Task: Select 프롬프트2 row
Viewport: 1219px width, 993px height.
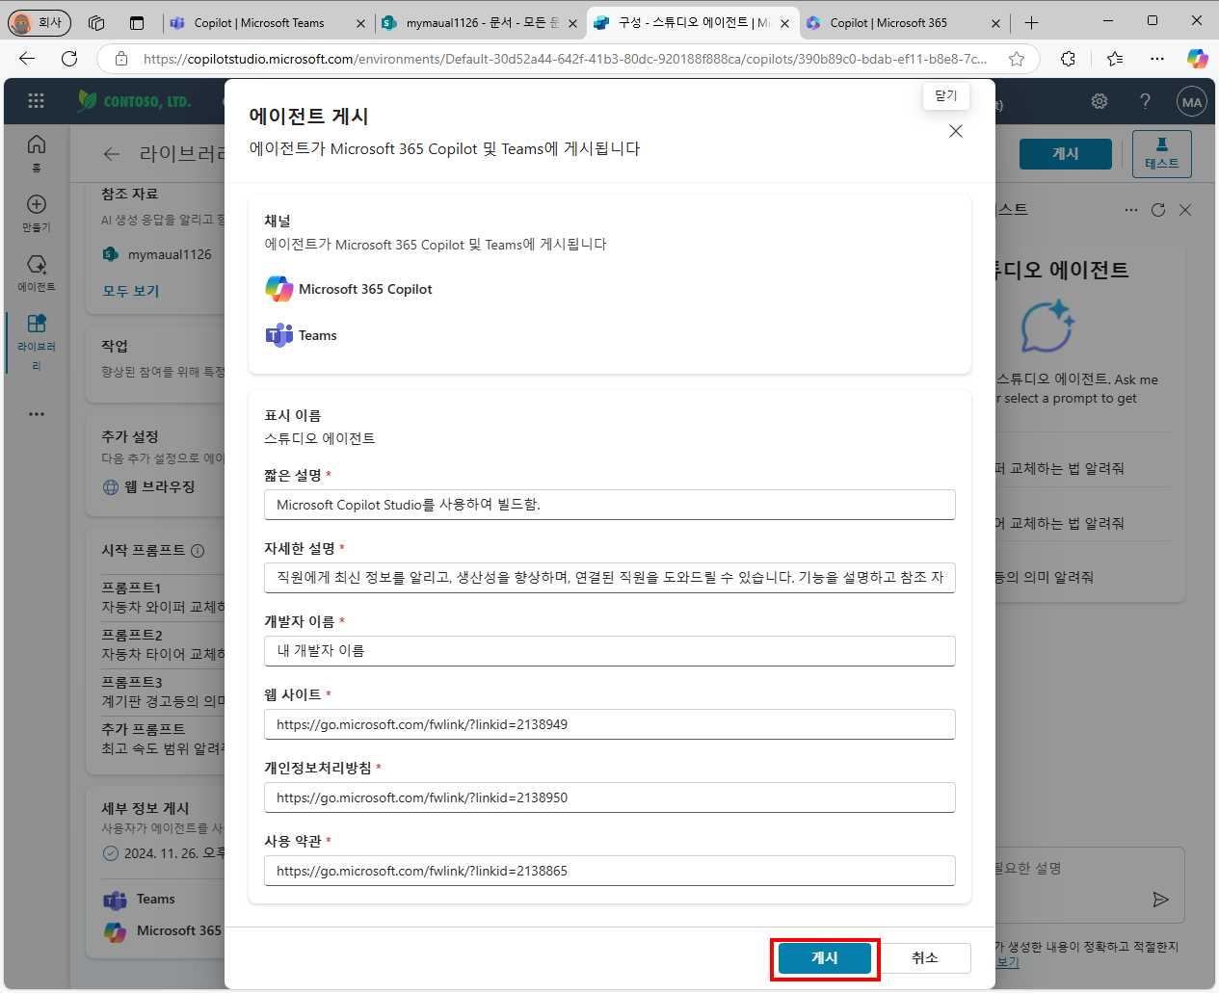Action: click(x=163, y=644)
